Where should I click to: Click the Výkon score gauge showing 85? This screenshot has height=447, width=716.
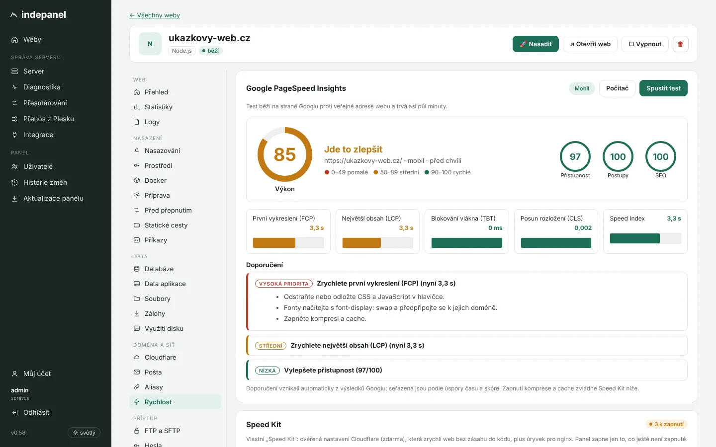[x=285, y=154]
